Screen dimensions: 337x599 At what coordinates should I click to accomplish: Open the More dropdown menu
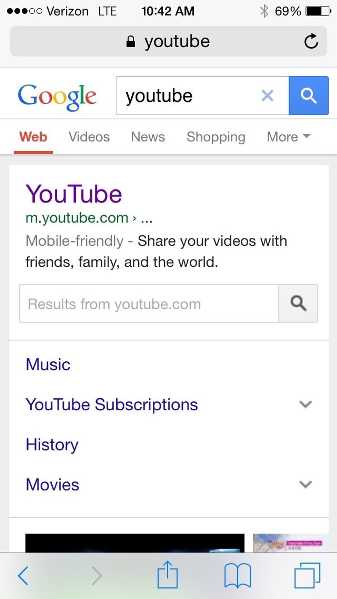[289, 137]
